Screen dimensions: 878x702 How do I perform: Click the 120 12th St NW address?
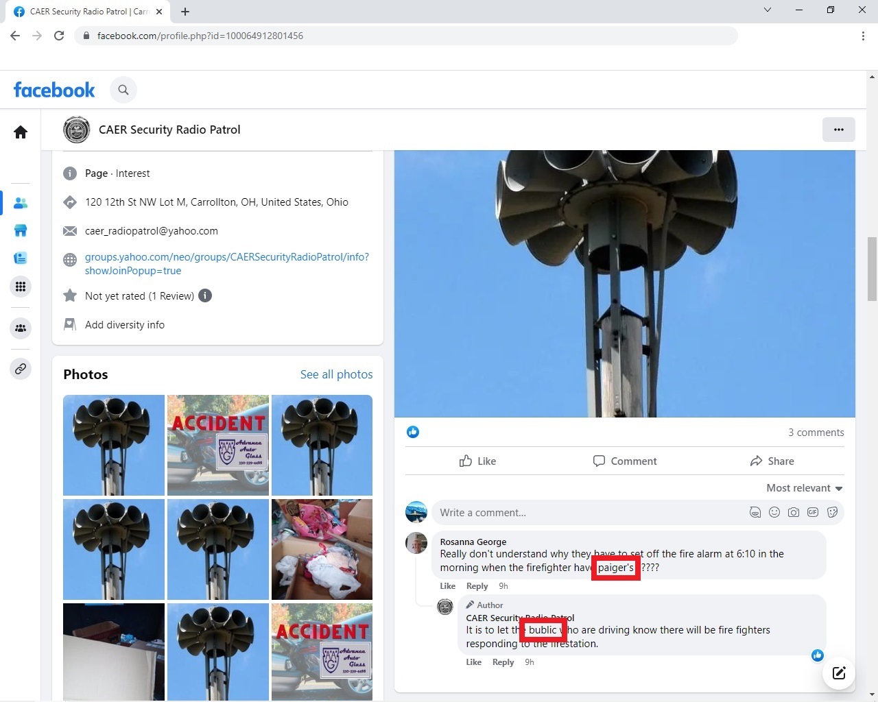[217, 202]
